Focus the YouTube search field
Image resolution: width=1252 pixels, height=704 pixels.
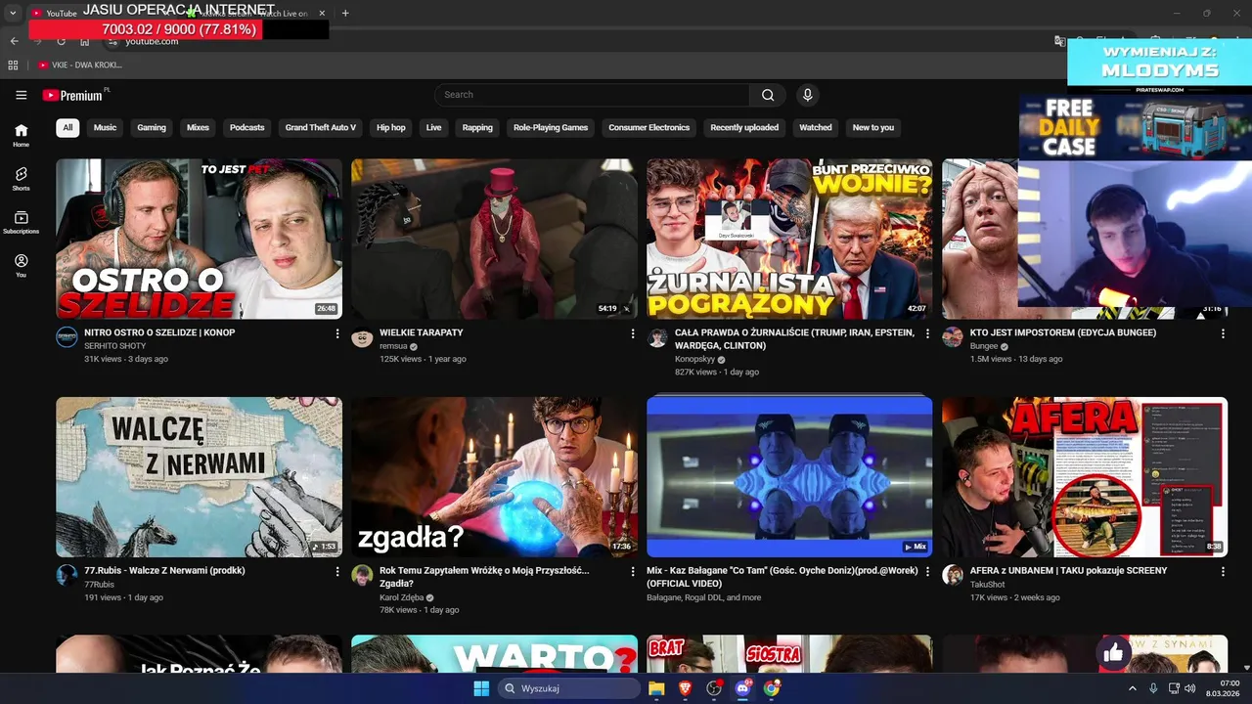[x=593, y=95]
